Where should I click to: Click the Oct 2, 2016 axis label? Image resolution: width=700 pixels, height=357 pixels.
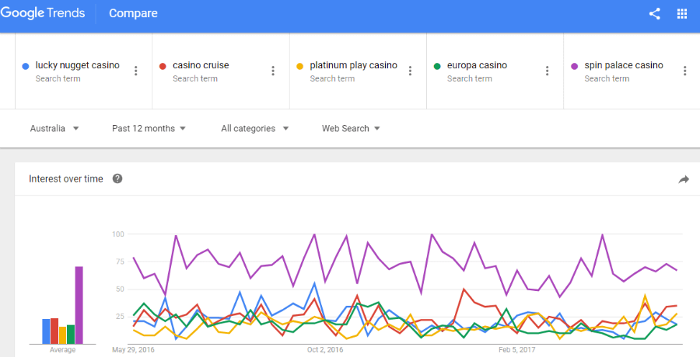pos(325,350)
